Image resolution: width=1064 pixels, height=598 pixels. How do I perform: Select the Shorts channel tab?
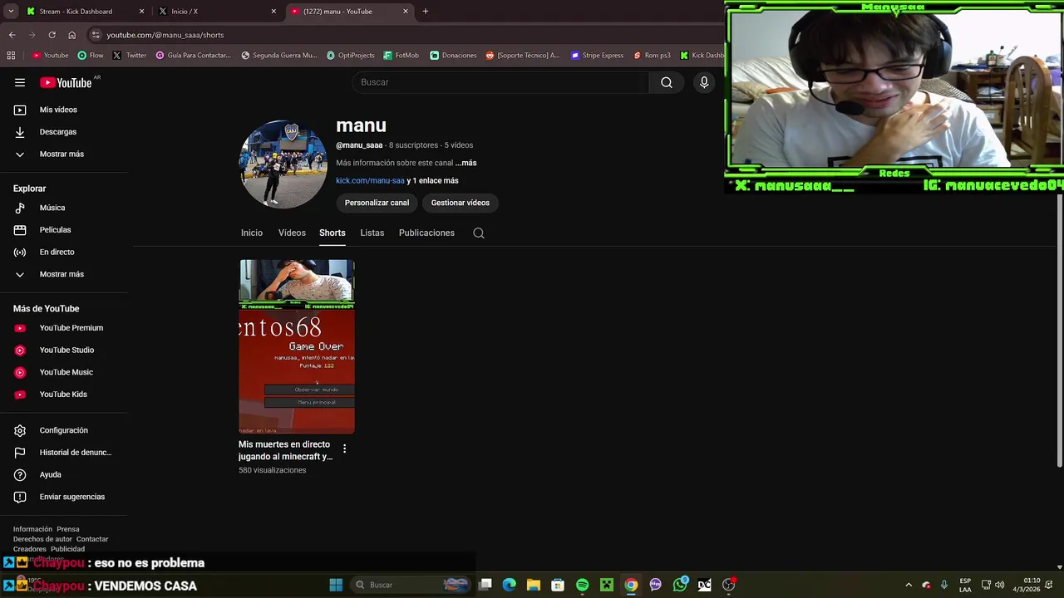point(332,233)
